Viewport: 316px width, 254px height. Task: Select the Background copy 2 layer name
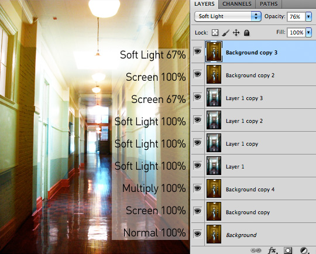point(250,75)
